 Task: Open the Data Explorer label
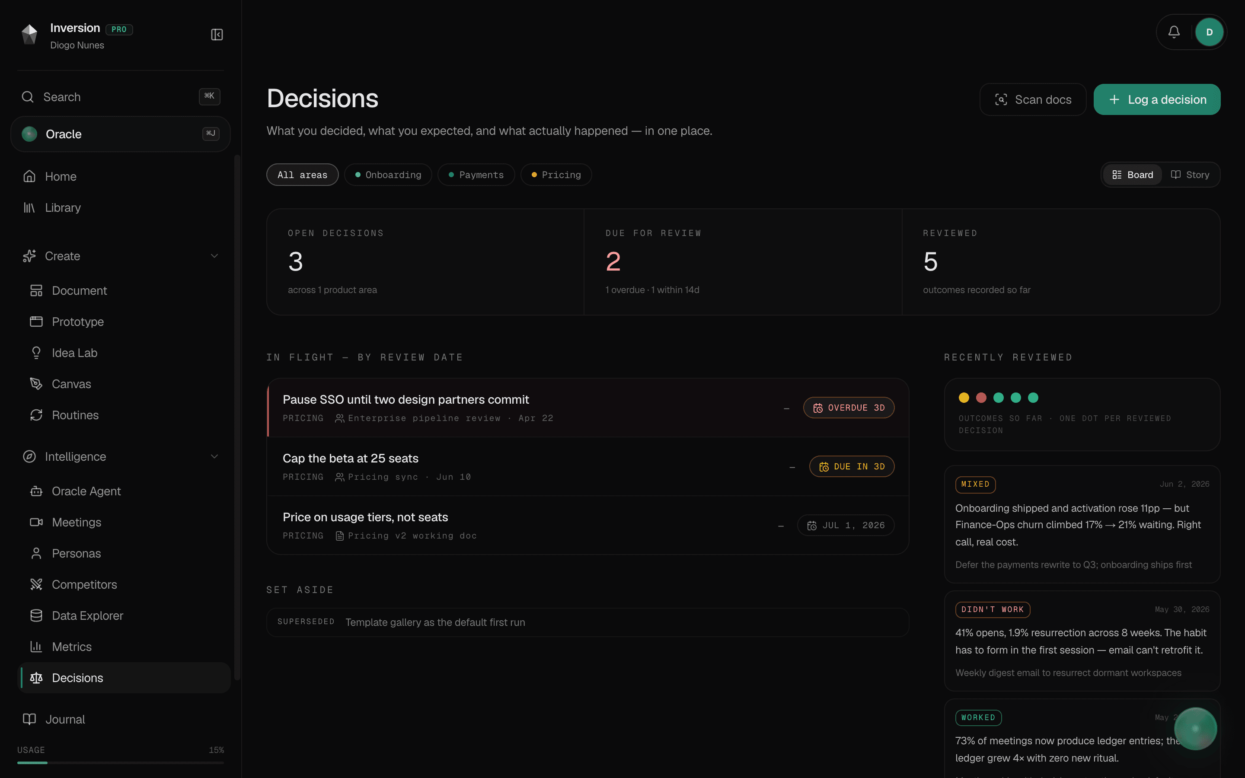click(x=87, y=615)
